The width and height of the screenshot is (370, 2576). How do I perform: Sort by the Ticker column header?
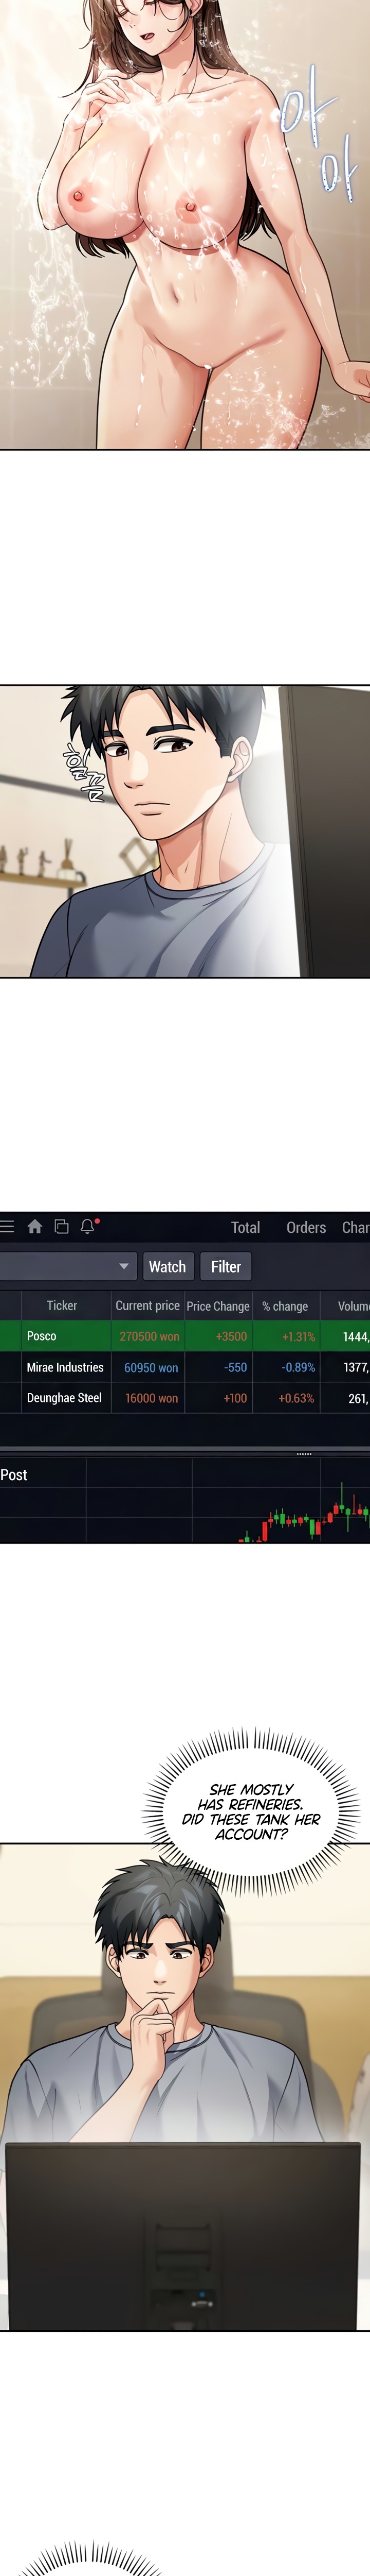pos(62,1305)
